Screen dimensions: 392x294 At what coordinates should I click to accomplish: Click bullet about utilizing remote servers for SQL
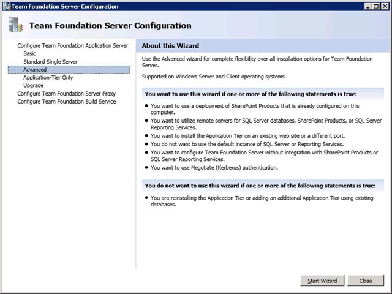pyautogui.click(x=266, y=124)
